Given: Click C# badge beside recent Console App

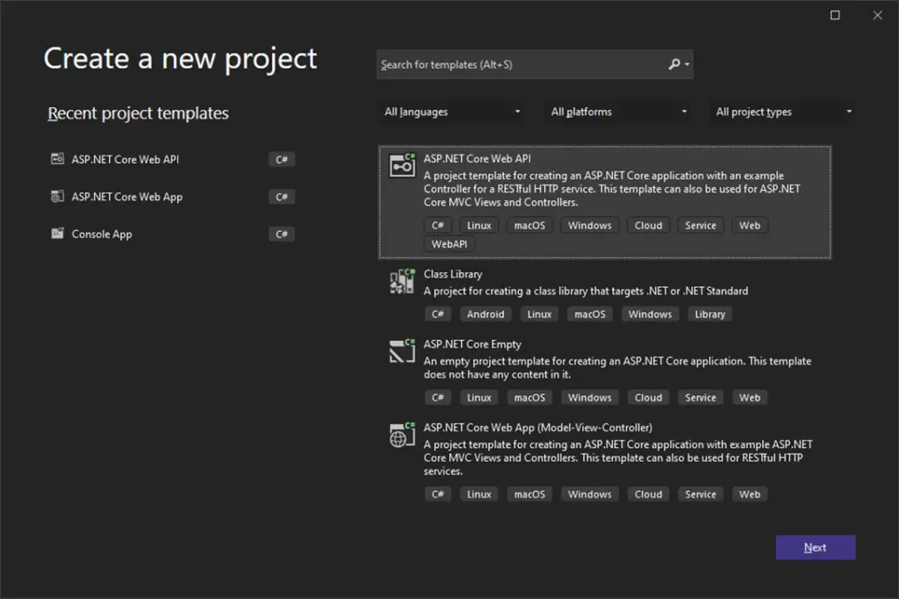Looking at the screenshot, I should 282,235.
